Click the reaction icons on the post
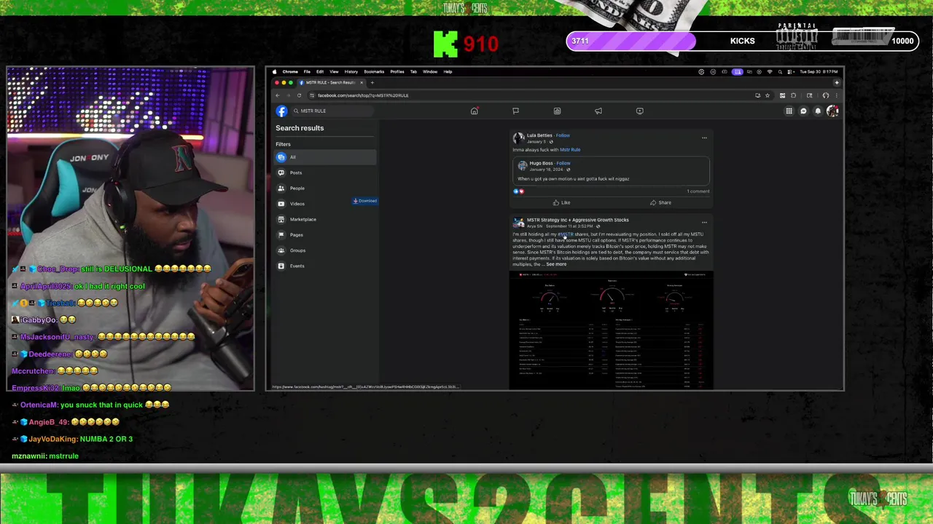 point(518,191)
